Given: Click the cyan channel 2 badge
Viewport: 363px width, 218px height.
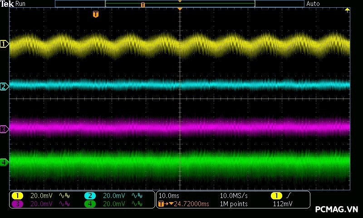Looking at the screenshot, I should click(90, 196).
